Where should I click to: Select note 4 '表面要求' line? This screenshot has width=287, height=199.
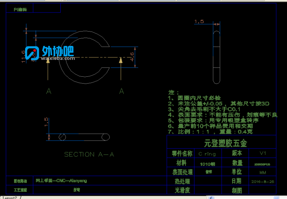click(x=222, y=115)
